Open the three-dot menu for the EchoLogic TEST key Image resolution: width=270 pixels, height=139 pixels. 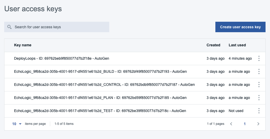(259, 111)
